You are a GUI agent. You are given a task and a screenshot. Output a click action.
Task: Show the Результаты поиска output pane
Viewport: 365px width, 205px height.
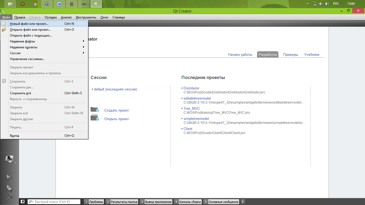pos(122,202)
